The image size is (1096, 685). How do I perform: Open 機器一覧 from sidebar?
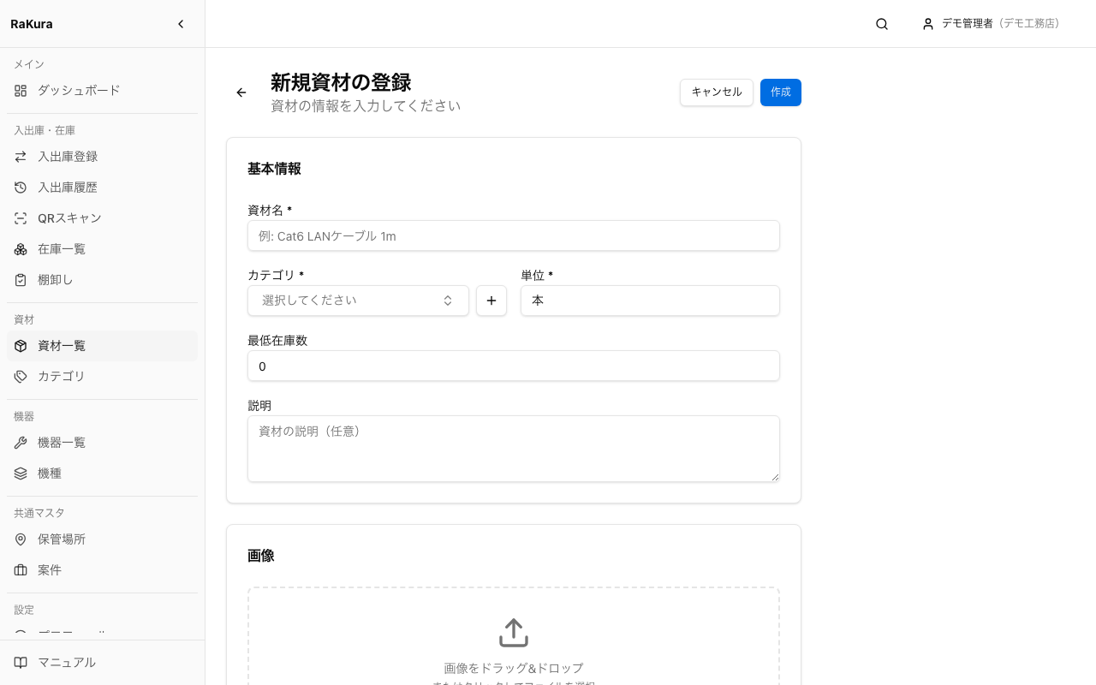coord(102,443)
